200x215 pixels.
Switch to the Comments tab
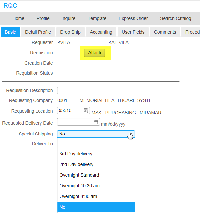165,32
